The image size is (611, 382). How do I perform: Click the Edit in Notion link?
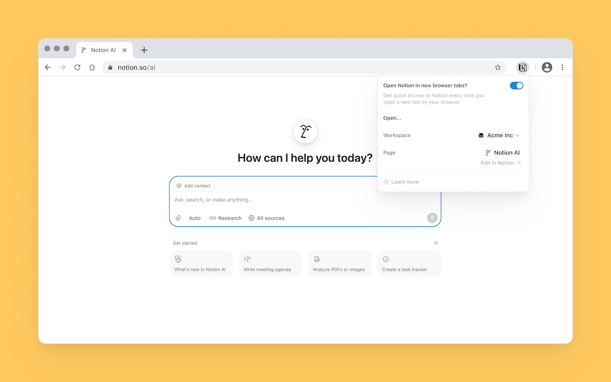(498, 162)
